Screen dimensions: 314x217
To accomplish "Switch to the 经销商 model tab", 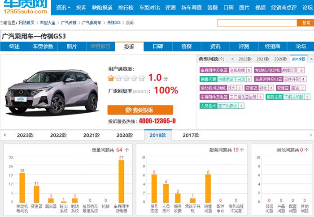I will click(x=272, y=47).
